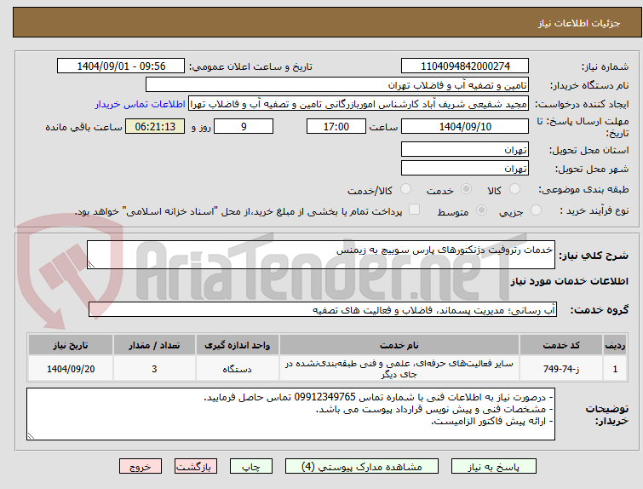The height and width of the screenshot is (489, 643).
Task: Click service code cell ز-74-749
Action: pos(560,369)
